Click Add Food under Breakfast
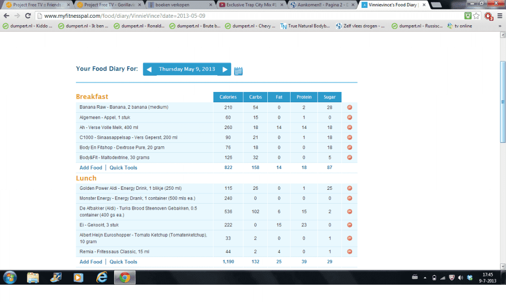Viewport: 506px width, 302px height. tap(90, 168)
